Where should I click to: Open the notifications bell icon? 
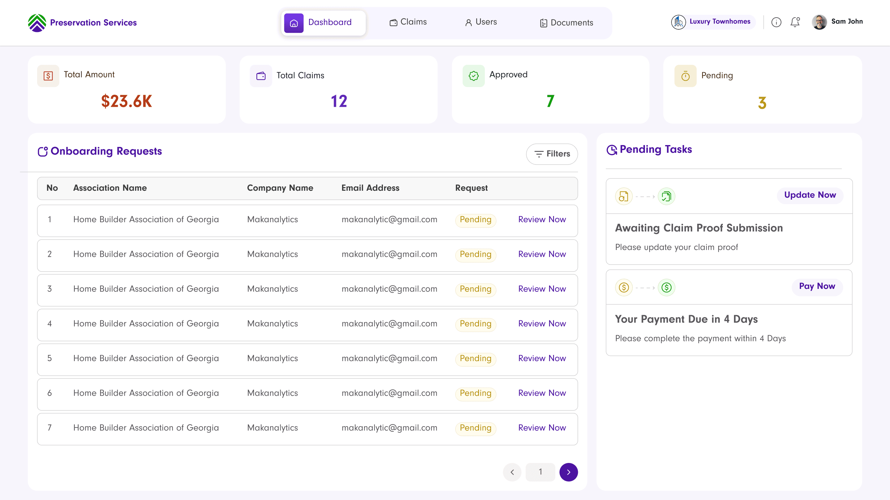pyautogui.click(x=795, y=22)
